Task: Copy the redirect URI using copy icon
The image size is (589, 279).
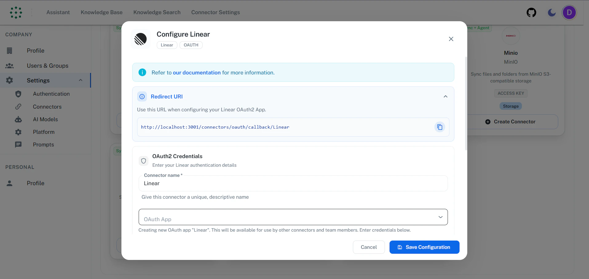Action: pyautogui.click(x=440, y=127)
